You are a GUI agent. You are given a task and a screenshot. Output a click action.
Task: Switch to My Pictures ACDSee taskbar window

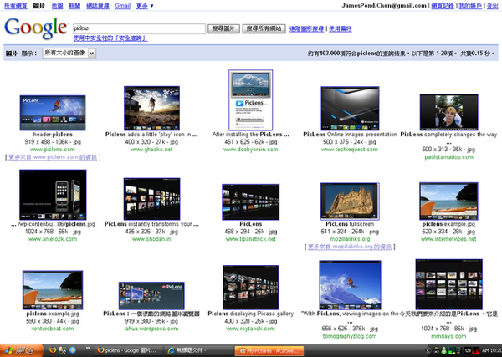click(269, 350)
